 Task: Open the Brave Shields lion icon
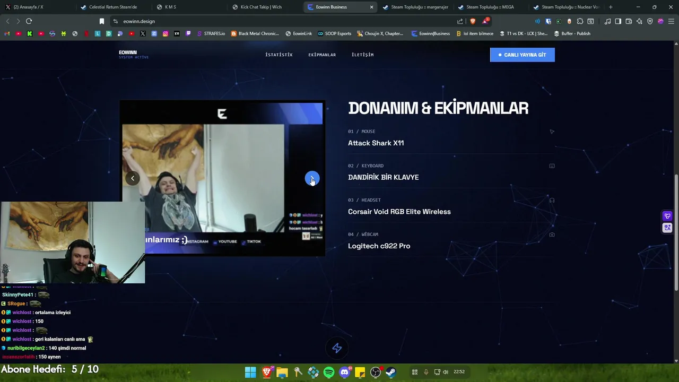[473, 21]
